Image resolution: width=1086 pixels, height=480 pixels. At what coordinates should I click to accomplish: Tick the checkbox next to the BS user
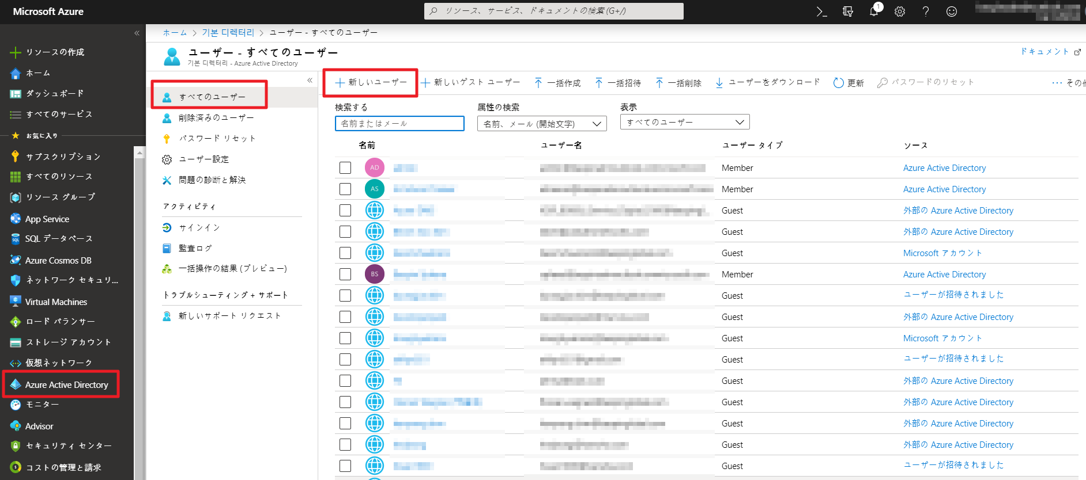[x=345, y=274]
